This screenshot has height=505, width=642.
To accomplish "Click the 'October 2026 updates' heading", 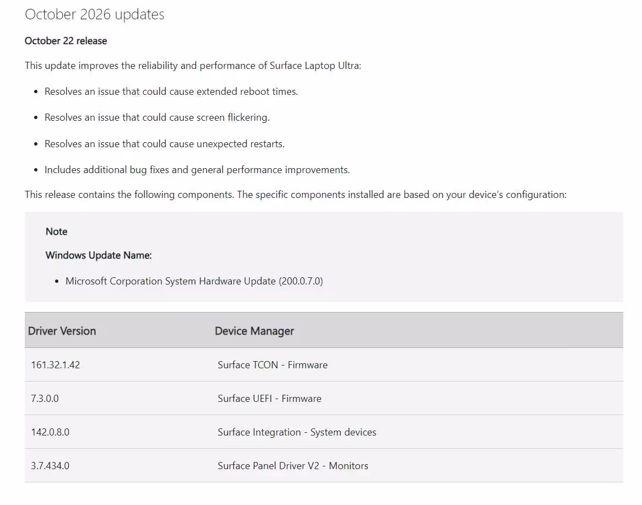I will tap(95, 14).
